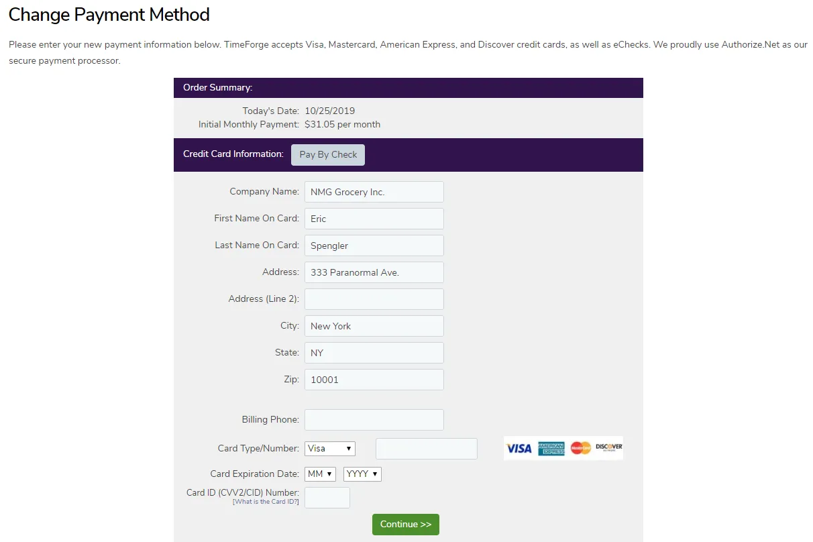Click the green Continue >> button
The image size is (813, 542).
(406, 524)
